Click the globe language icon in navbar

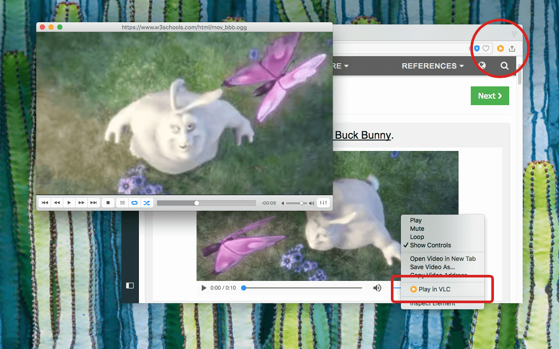click(x=482, y=65)
